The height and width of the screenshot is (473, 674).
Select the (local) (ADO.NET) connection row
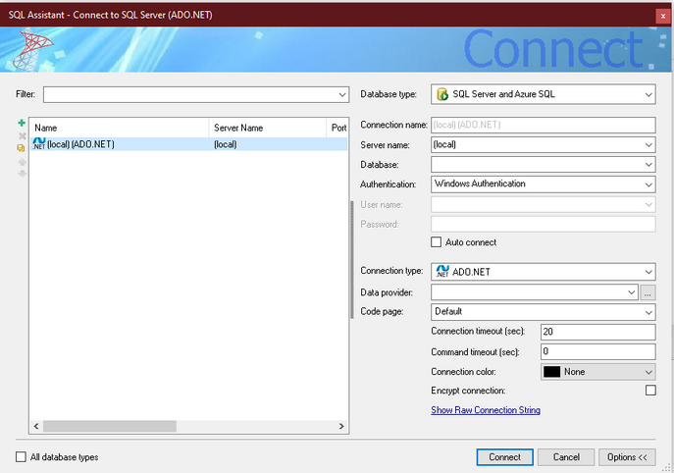coord(188,144)
